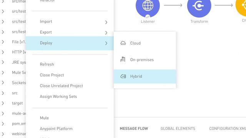The width and height of the screenshot is (246, 138).
Task: Select the Sockets library item
Action: [19, 83]
